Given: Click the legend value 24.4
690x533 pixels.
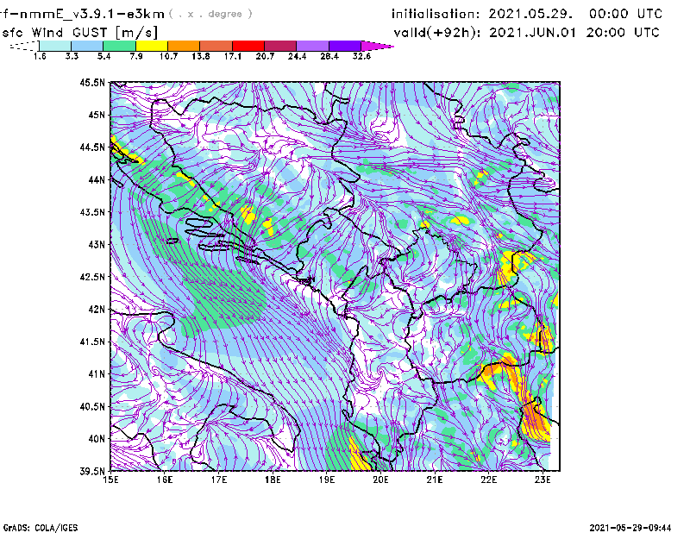Looking at the screenshot, I should [x=297, y=56].
